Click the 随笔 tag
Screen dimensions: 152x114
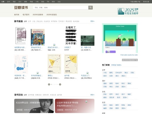111,73
